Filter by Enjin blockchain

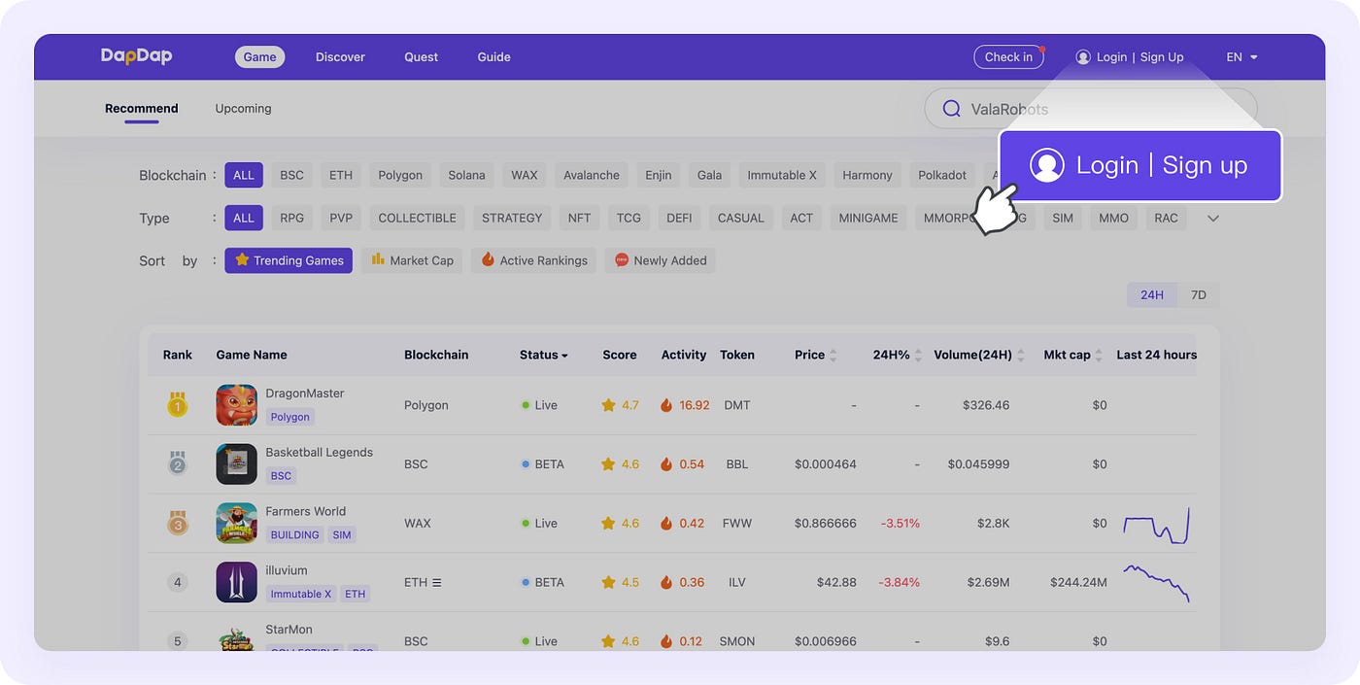coord(659,175)
